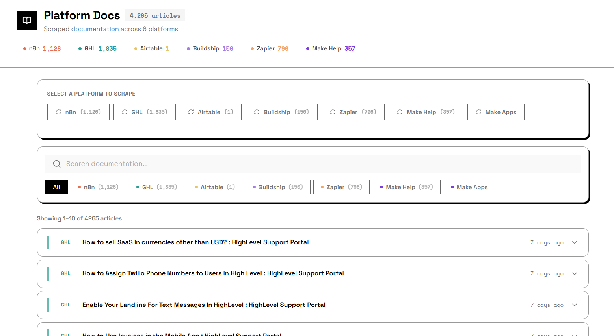Scrape the Make Apps platform
Image resolution: width=614 pixels, height=336 pixels.
point(496,112)
